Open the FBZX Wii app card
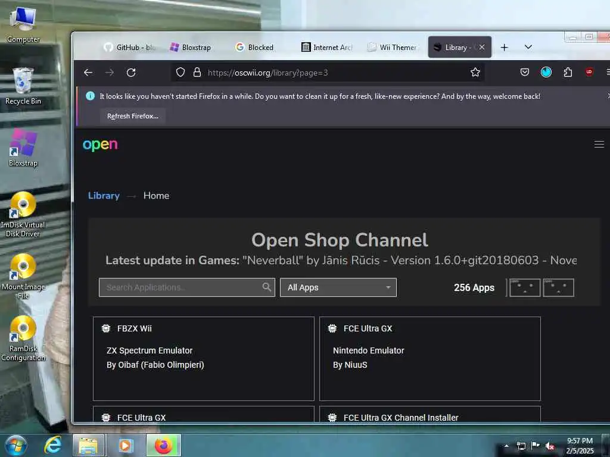Image resolution: width=610 pixels, height=457 pixels. [204, 359]
